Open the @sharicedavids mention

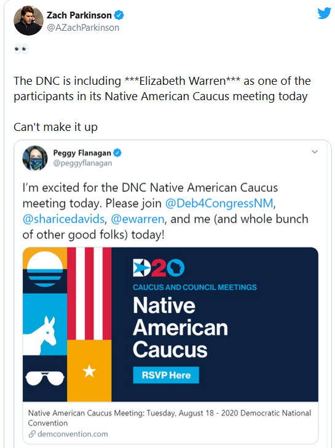point(63,219)
